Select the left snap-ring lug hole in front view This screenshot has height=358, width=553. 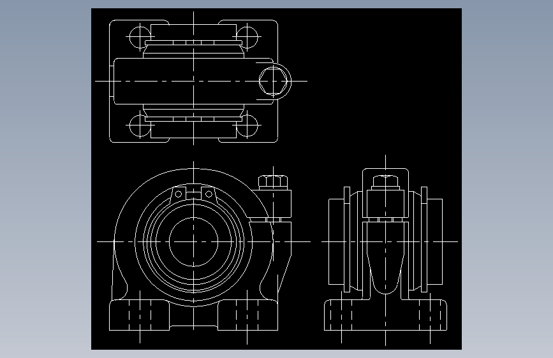(x=179, y=194)
